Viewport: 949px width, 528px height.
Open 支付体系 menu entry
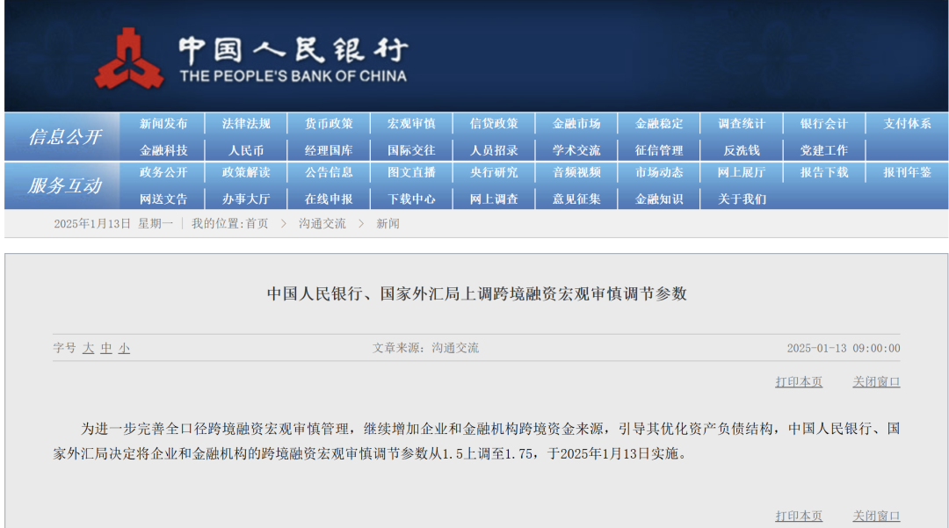tap(907, 124)
